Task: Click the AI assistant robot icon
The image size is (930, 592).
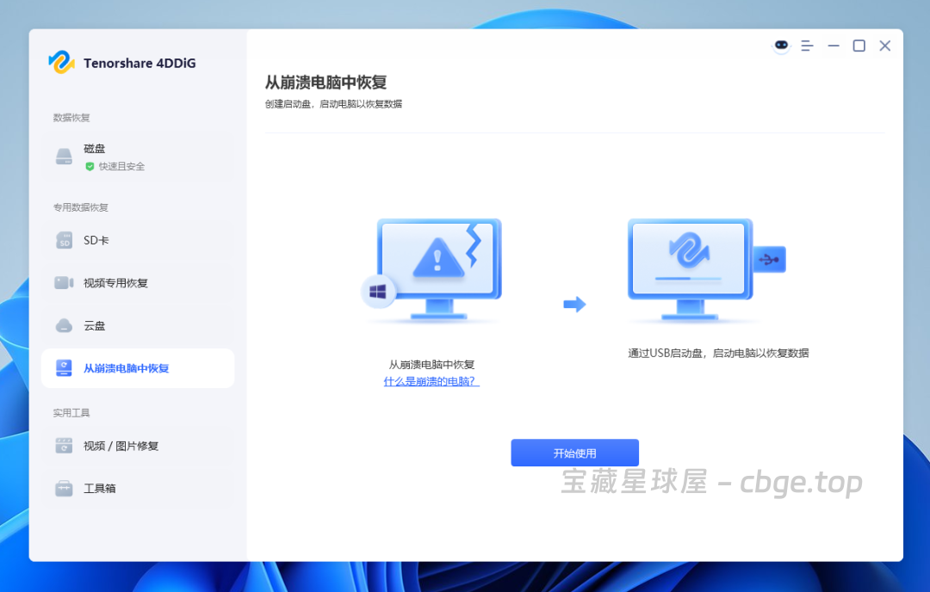Action: pyautogui.click(x=780, y=45)
